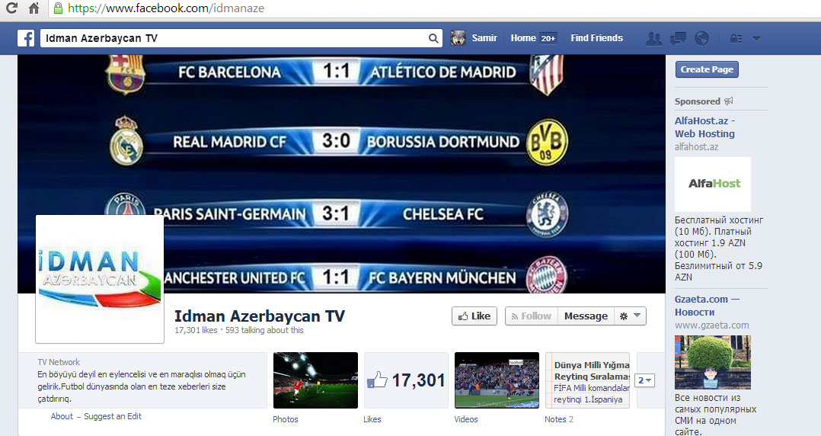Click the browser reload icon
Viewport: 821px width, 436px height.
pyautogui.click(x=11, y=8)
